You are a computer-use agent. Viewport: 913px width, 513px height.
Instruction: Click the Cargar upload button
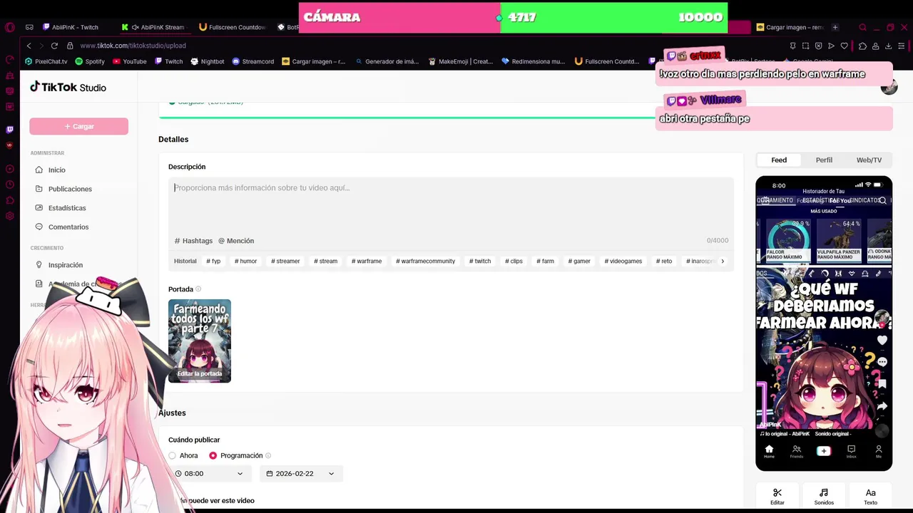(x=78, y=126)
